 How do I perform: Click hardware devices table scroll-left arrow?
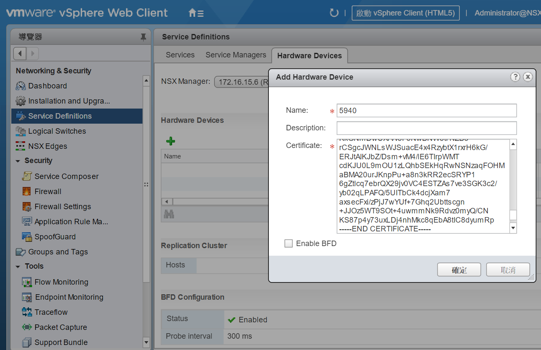pyautogui.click(x=166, y=201)
